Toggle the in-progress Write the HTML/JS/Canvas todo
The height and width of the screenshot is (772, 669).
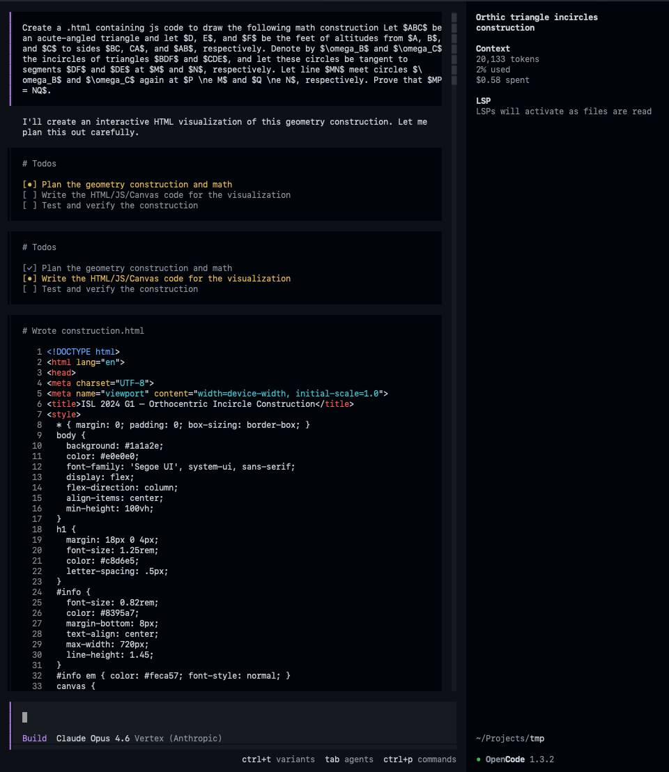(x=30, y=279)
